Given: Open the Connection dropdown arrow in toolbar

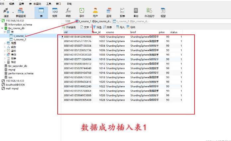Looking at the screenshot, I should [x=13, y=13].
